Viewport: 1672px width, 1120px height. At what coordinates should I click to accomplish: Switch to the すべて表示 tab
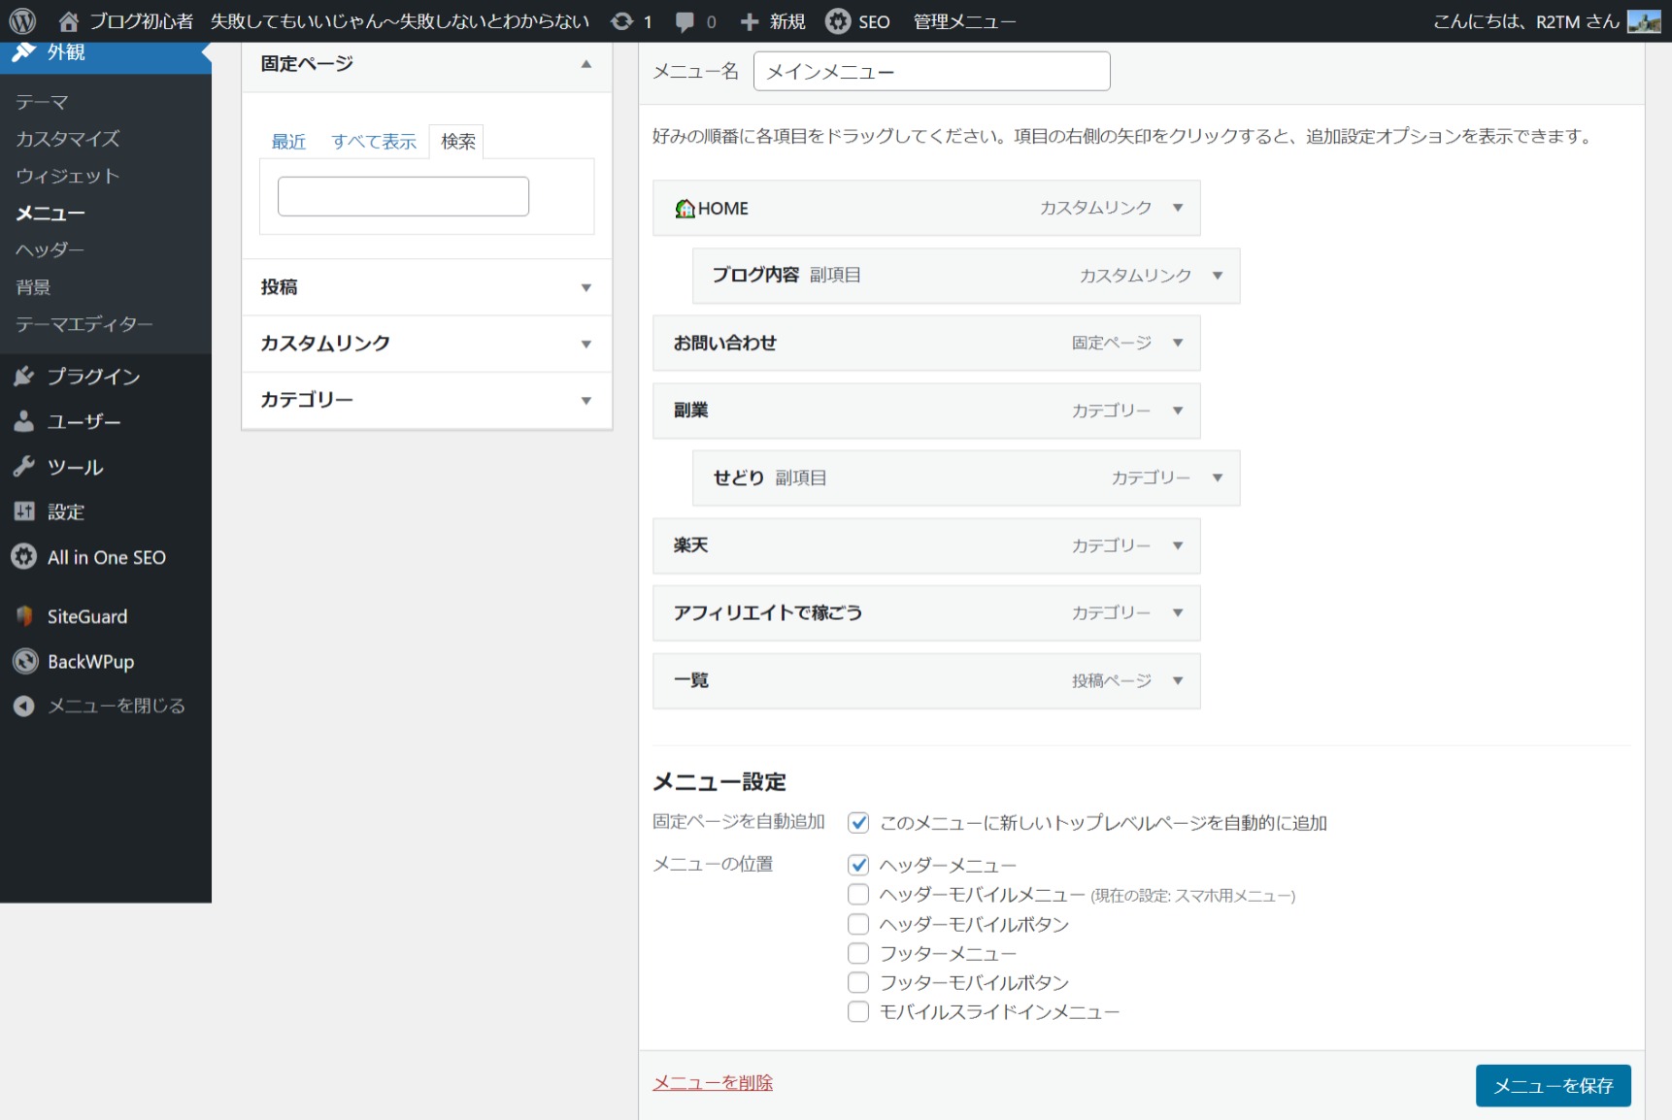point(374,142)
